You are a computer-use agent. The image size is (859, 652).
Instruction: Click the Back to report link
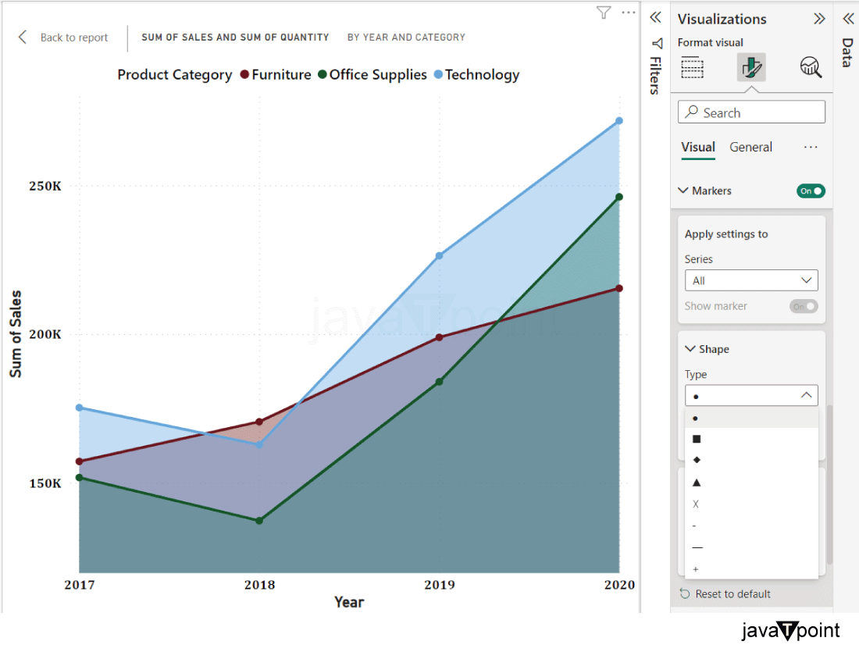[74, 37]
